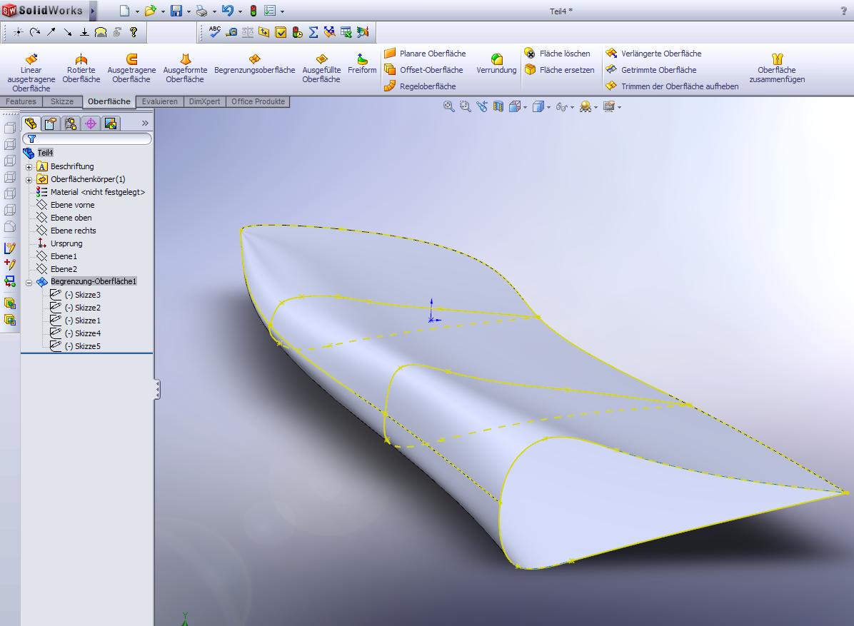
Task: Open the DimXpertManager crosshair tab
Action: 91,123
